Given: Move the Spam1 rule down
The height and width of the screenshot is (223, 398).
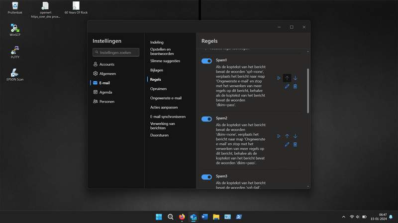Looking at the screenshot, I should coord(295,78).
